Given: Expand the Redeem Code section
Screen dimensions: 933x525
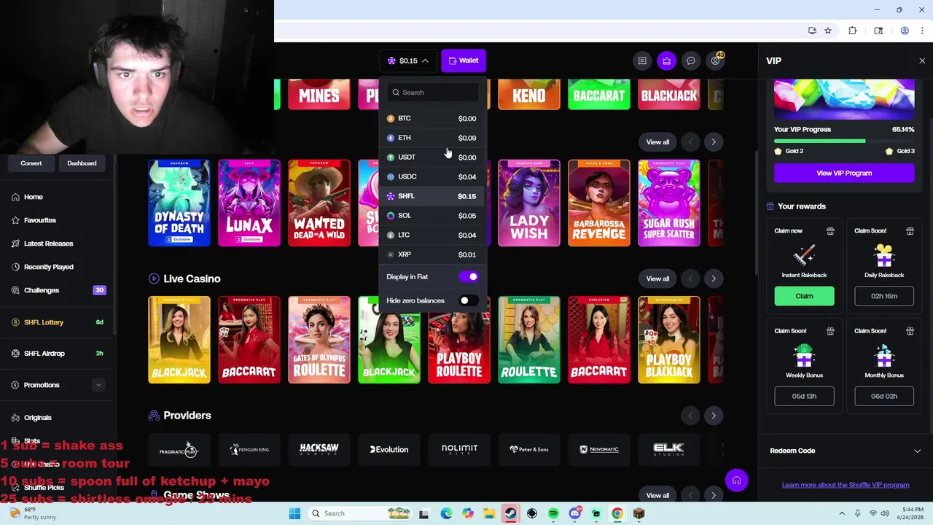Looking at the screenshot, I should point(917,451).
